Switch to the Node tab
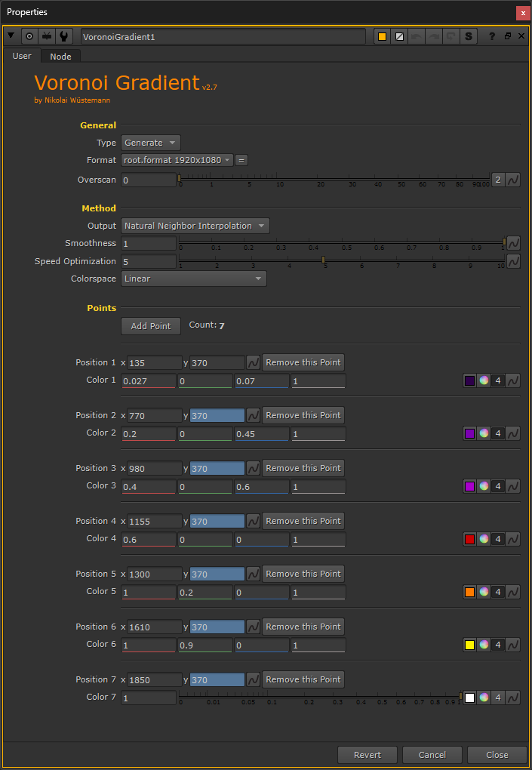The height and width of the screenshot is (770, 532). coord(60,57)
